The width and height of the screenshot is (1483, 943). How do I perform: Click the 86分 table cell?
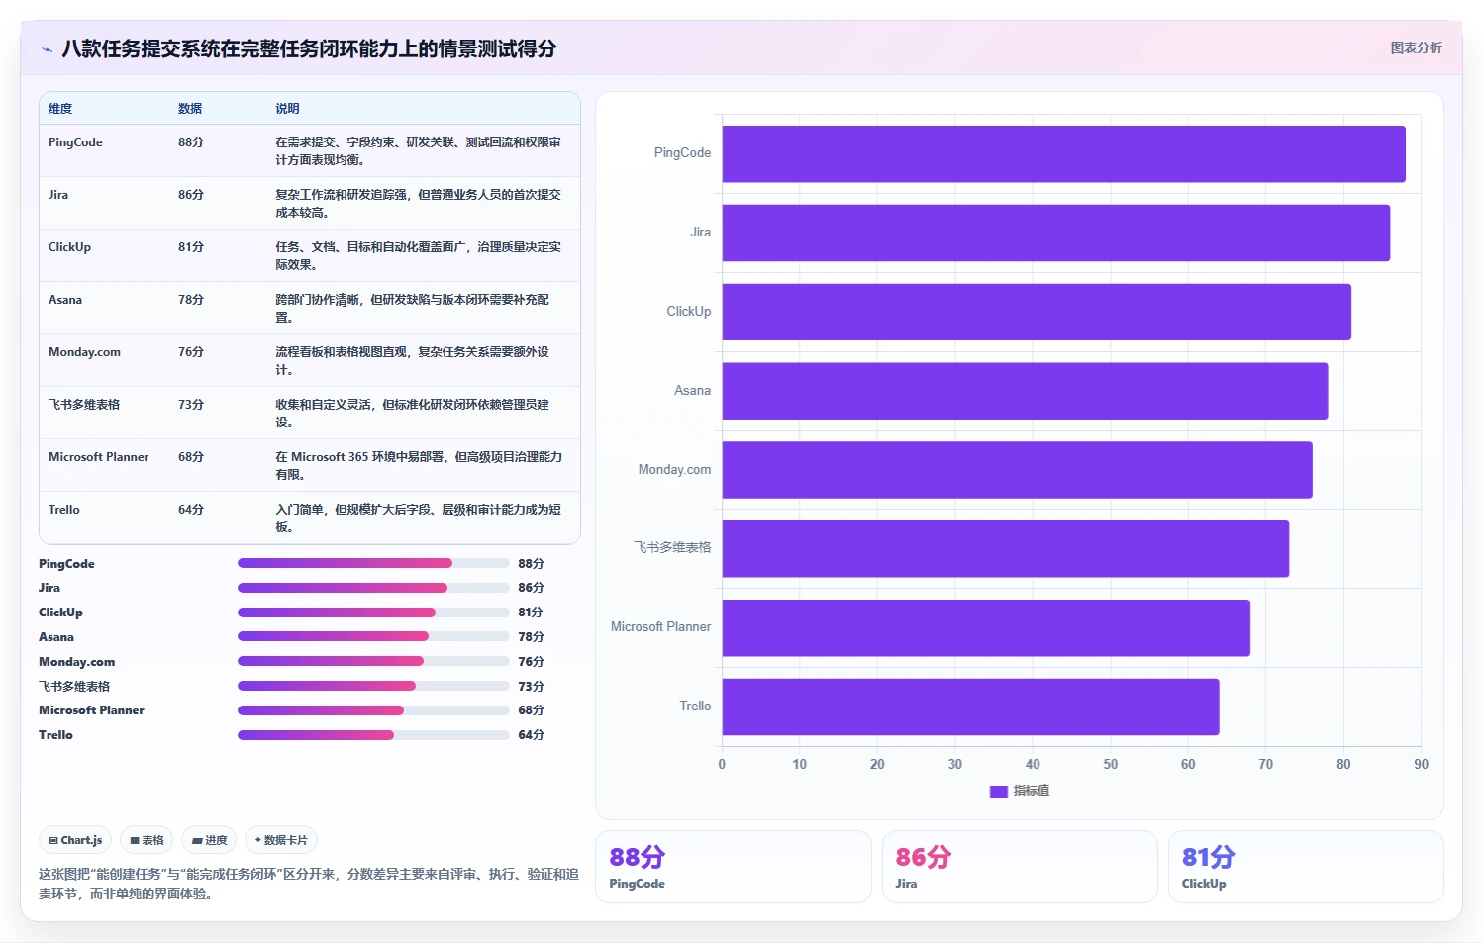[191, 195]
